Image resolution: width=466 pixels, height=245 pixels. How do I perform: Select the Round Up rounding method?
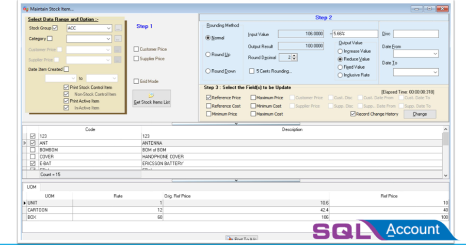(x=208, y=54)
